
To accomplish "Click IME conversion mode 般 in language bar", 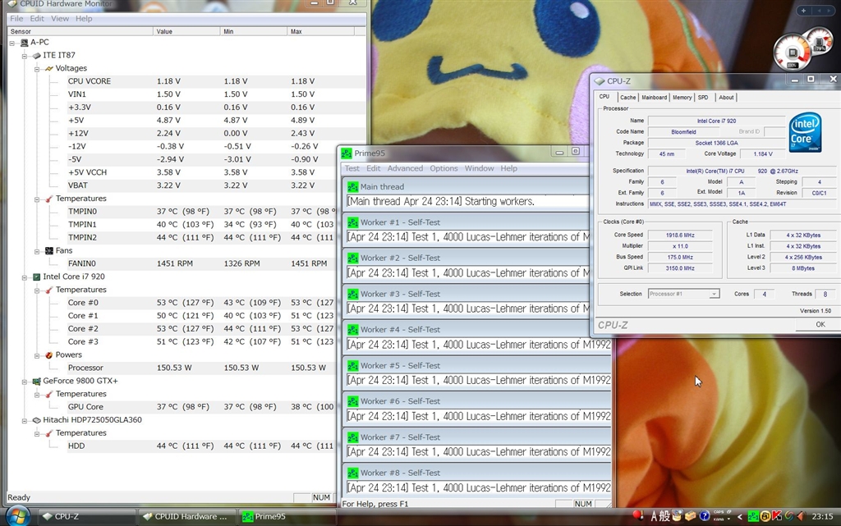I will coord(664,516).
